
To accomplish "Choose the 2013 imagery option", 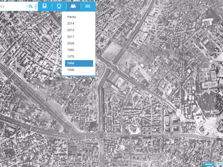I will click(x=71, y=30).
